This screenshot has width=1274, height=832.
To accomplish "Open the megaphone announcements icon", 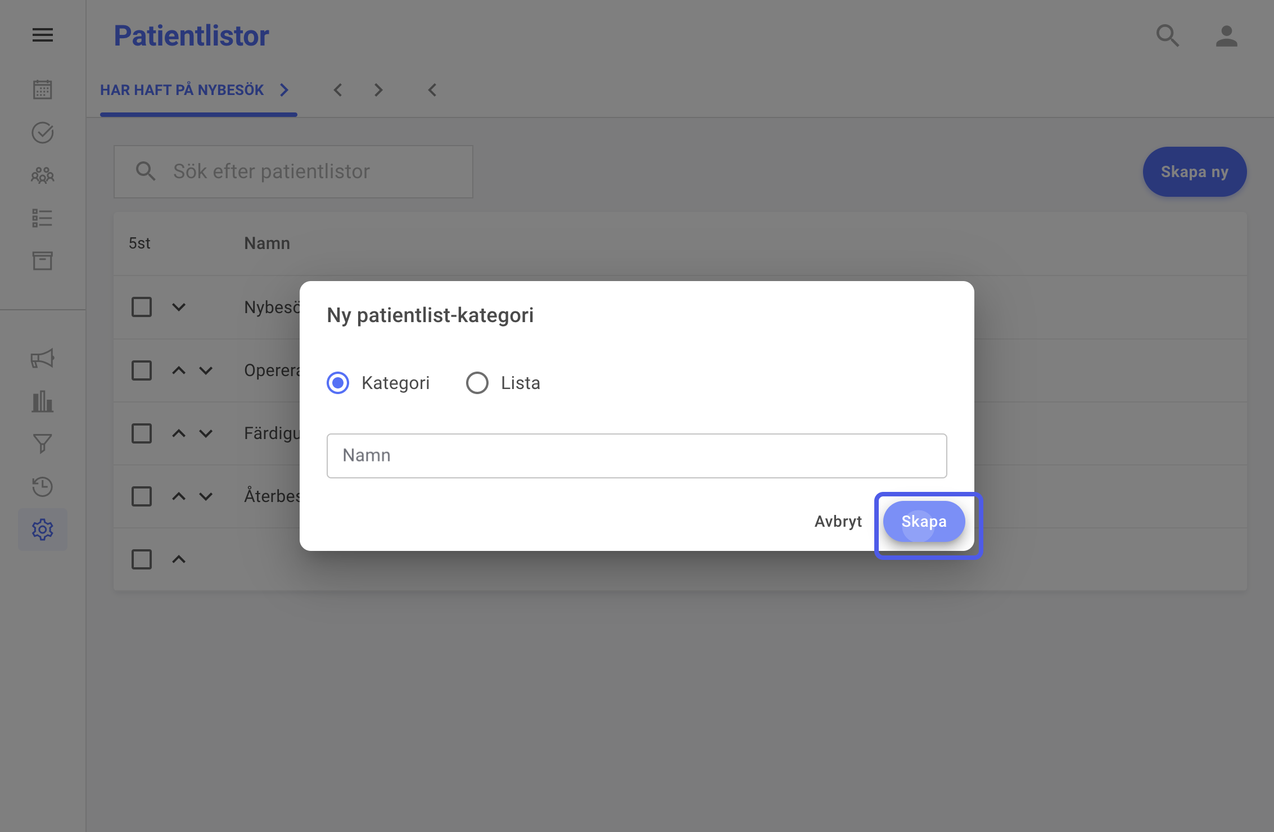I will [x=43, y=358].
